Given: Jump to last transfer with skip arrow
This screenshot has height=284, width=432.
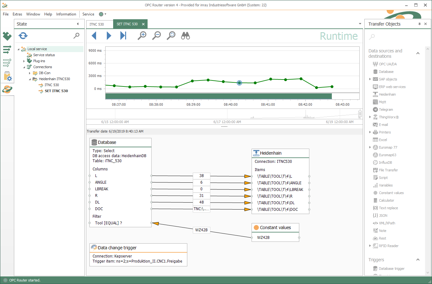Looking at the screenshot, I should click(123, 36).
